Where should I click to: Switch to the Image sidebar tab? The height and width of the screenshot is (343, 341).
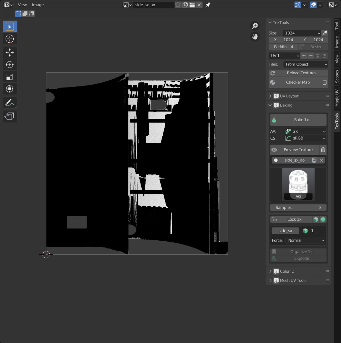click(337, 42)
